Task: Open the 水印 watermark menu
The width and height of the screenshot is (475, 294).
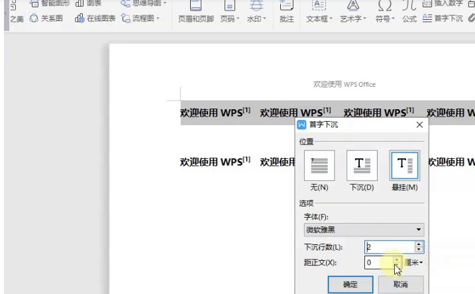Action: pos(256,19)
